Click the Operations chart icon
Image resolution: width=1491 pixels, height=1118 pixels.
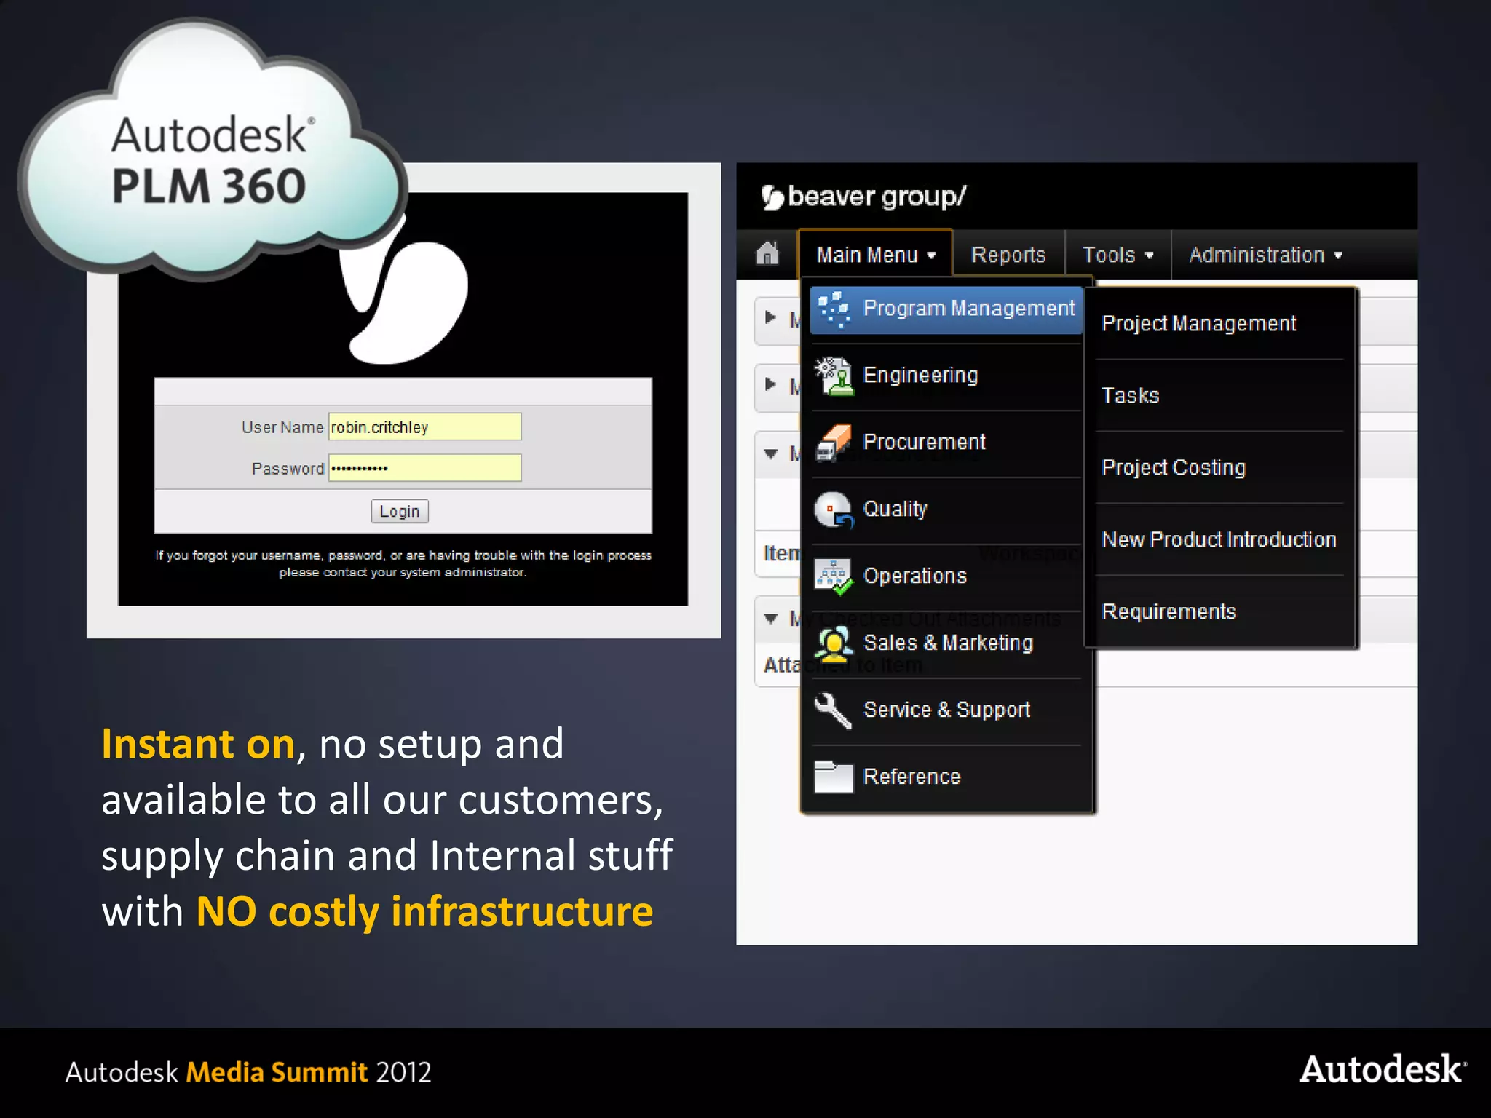tap(834, 577)
